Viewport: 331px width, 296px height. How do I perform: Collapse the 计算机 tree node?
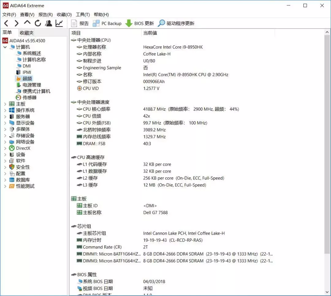(x=5, y=47)
